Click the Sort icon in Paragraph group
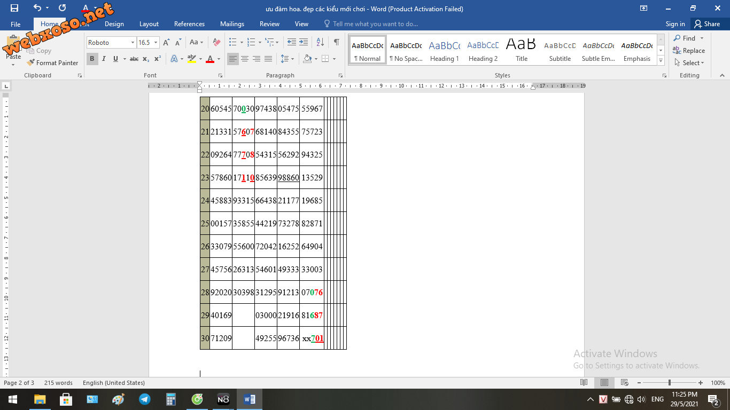 click(320, 42)
